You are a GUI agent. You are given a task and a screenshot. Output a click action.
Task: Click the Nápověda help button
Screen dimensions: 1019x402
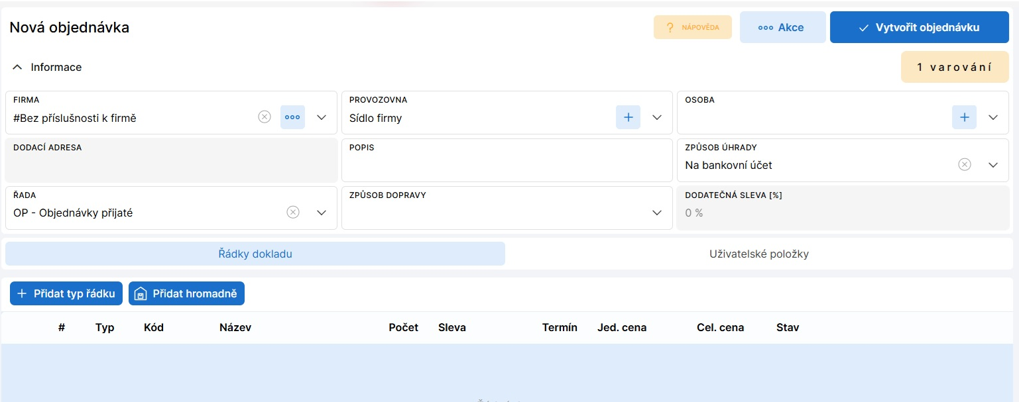692,28
